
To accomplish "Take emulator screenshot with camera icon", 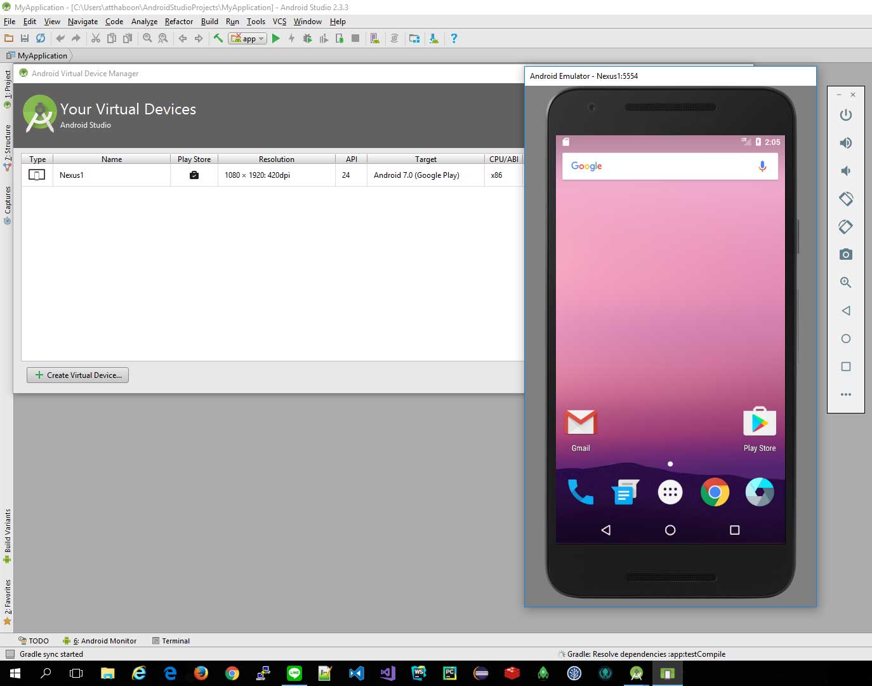I will tap(845, 255).
